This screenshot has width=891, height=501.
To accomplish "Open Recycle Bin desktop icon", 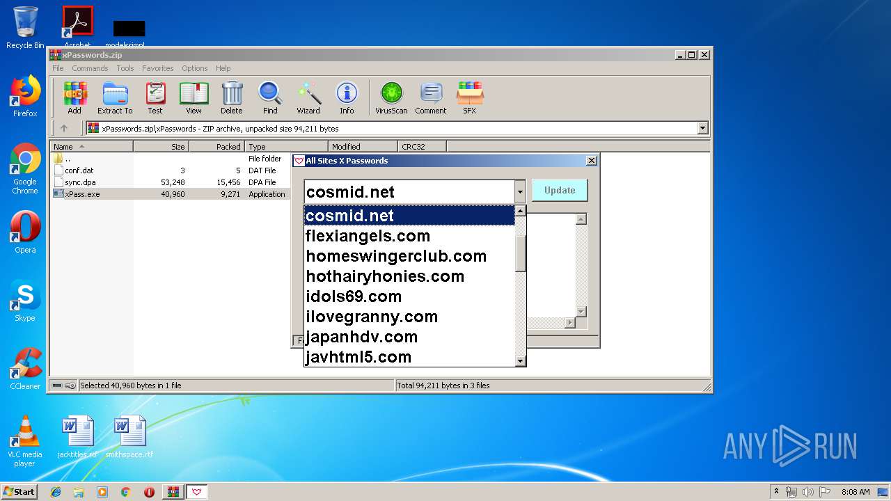I will click(x=25, y=28).
